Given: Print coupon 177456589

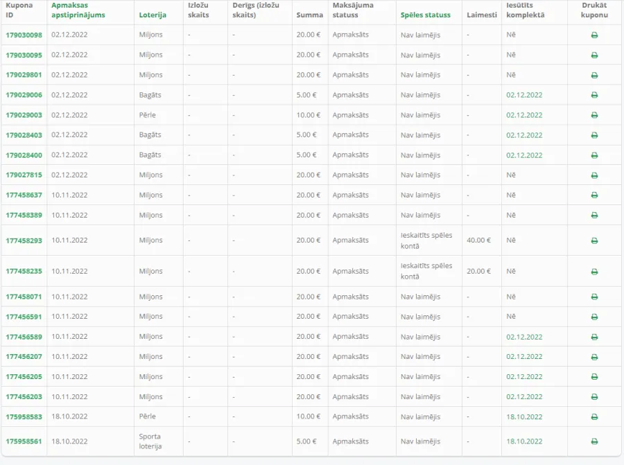Looking at the screenshot, I should click(x=594, y=337).
